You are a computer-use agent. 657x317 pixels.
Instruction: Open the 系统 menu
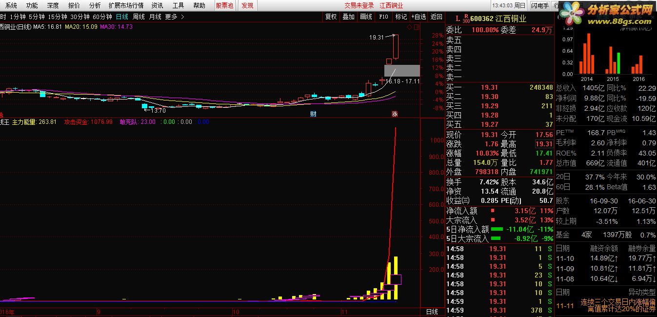coord(11,5)
